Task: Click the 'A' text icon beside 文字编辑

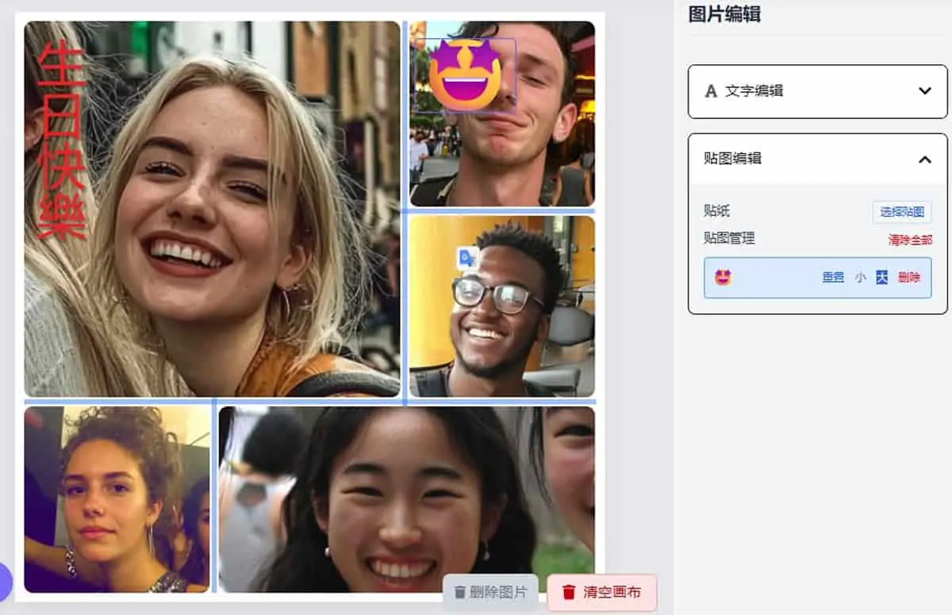Action: point(711,91)
